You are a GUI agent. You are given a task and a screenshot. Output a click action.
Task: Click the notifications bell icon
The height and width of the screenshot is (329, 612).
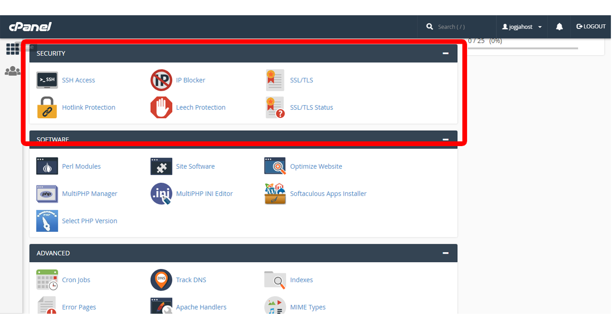[x=560, y=27]
